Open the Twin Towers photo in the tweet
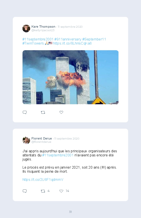This screenshot has width=141, height=218. click(70, 77)
